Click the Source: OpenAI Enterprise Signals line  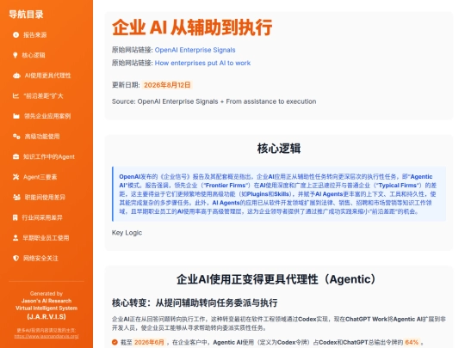[214, 101]
